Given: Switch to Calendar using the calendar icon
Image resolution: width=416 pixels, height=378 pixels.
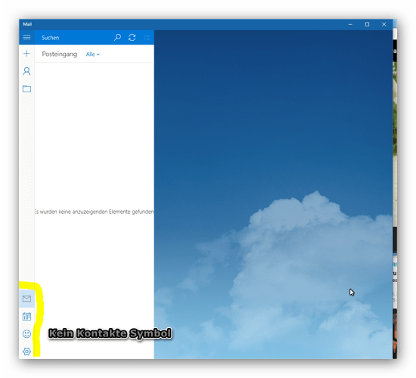Looking at the screenshot, I should tap(26, 316).
